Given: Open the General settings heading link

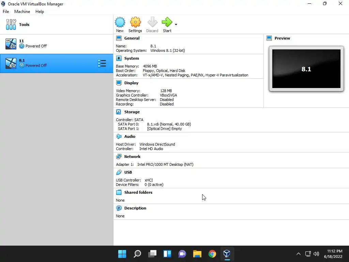Looking at the screenshot, I should (132, 38).
